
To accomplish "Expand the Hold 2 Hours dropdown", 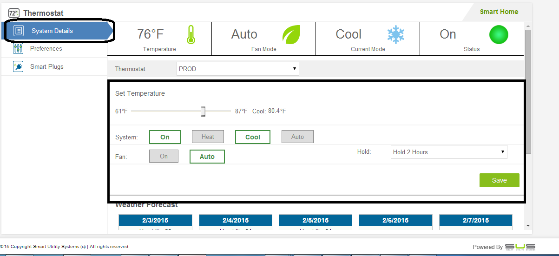I will click(x=449, y=152).
